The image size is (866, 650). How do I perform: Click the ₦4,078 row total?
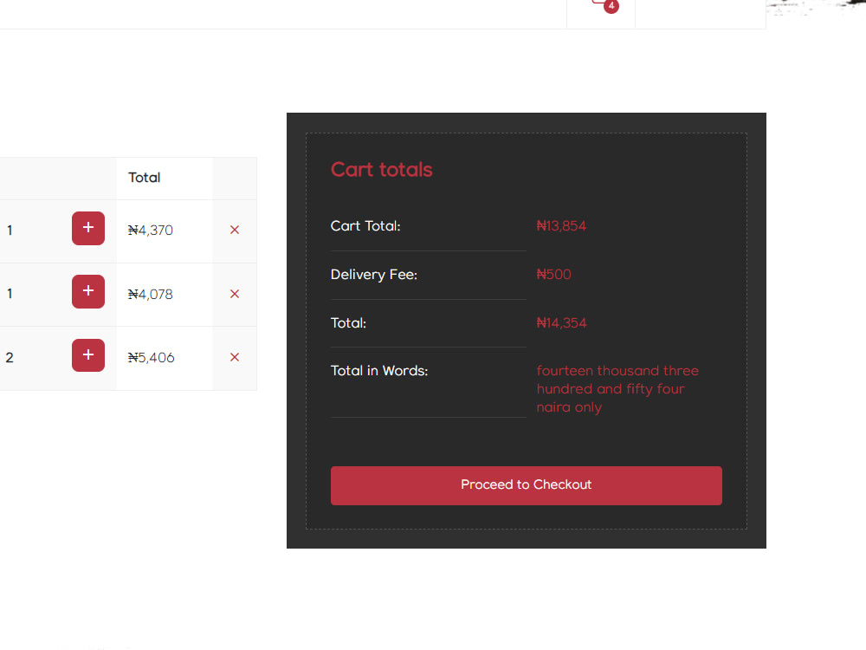coord(150,294)
